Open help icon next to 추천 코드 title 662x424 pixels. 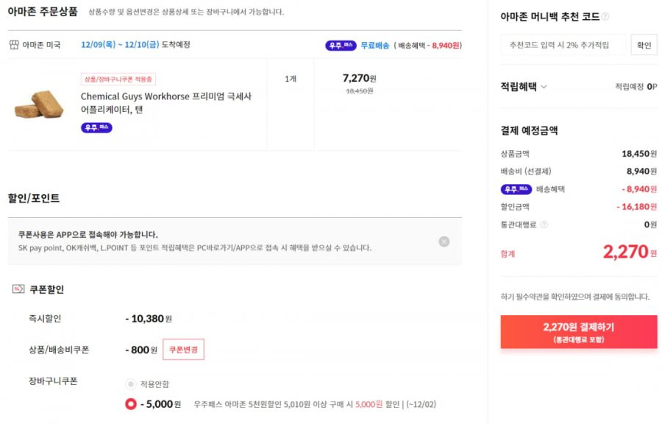click(605, 16)
